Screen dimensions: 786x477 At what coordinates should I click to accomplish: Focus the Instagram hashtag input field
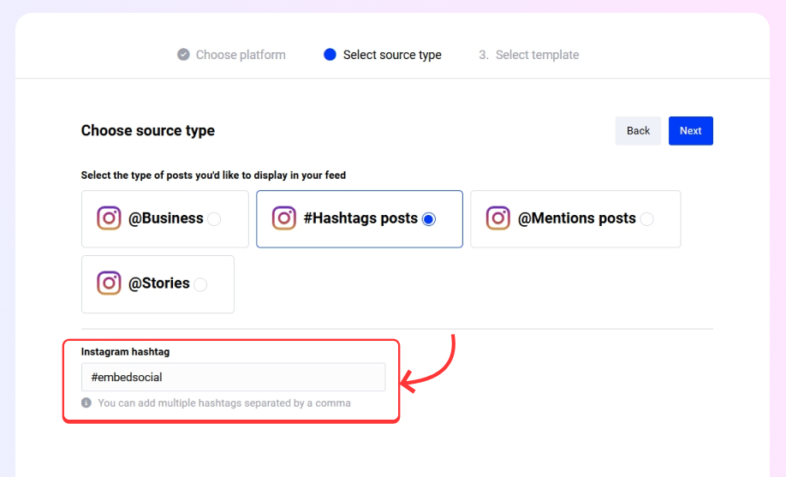(x=233, y=377)
